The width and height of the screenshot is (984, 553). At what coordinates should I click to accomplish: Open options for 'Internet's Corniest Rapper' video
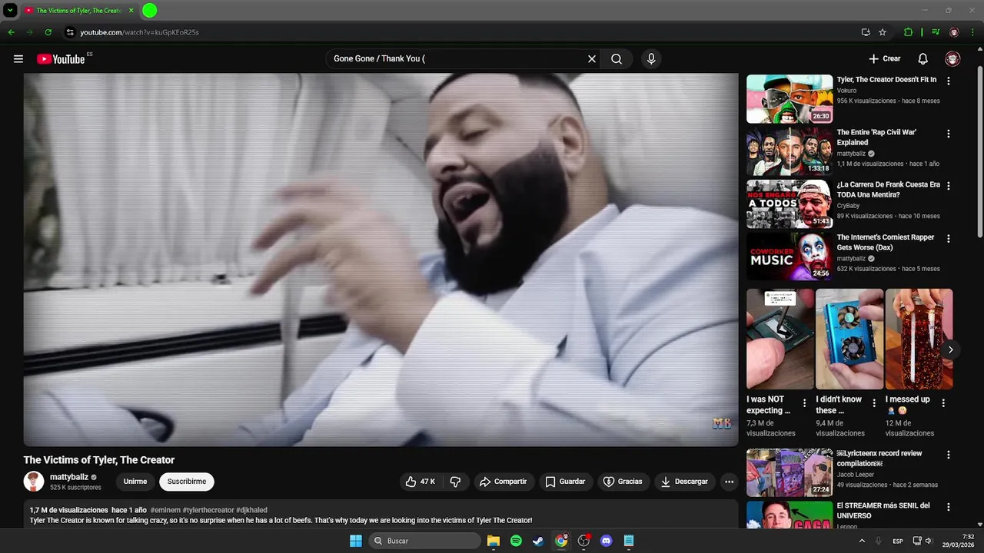(948, 239)
